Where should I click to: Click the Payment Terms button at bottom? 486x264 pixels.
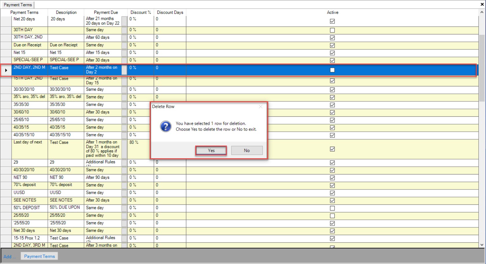[39, 256]
